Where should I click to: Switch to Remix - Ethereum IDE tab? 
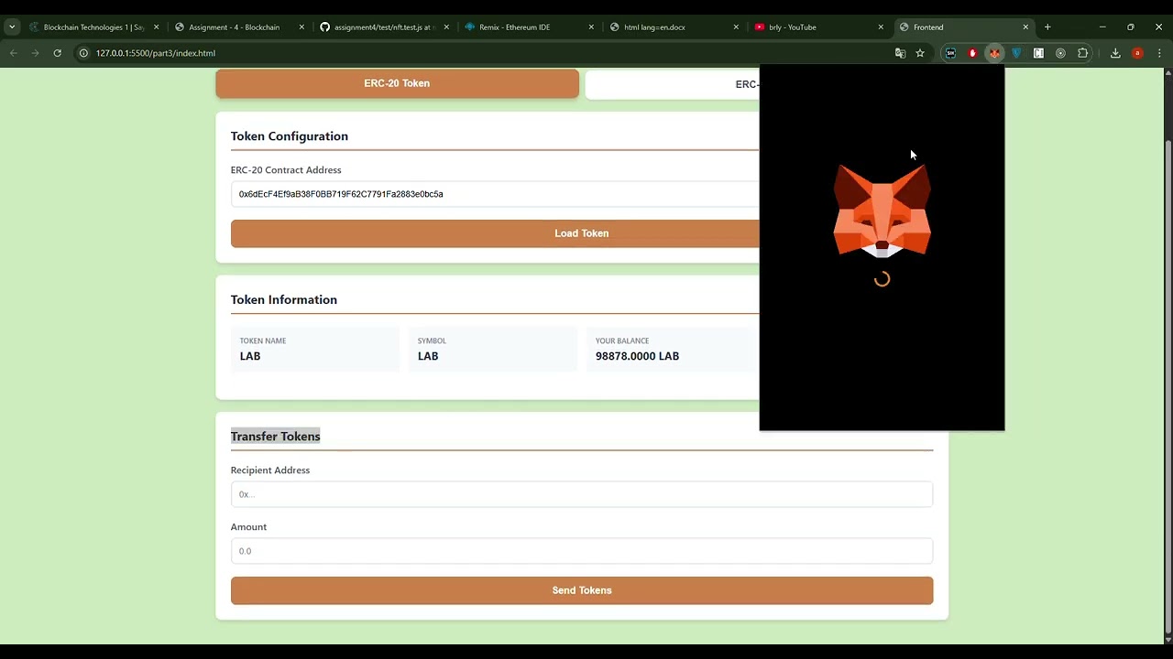pos(527,27)
